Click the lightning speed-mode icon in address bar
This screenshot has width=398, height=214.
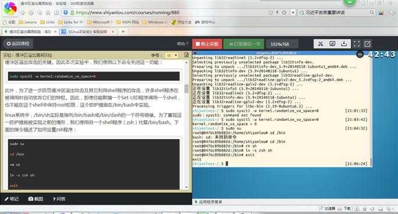[277, 12]
